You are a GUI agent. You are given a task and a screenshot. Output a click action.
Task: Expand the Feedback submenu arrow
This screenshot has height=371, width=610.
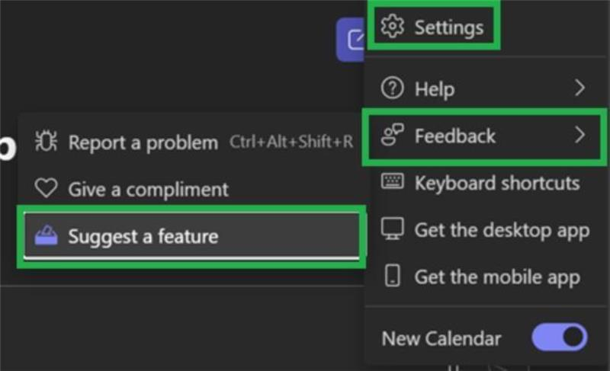580,135
